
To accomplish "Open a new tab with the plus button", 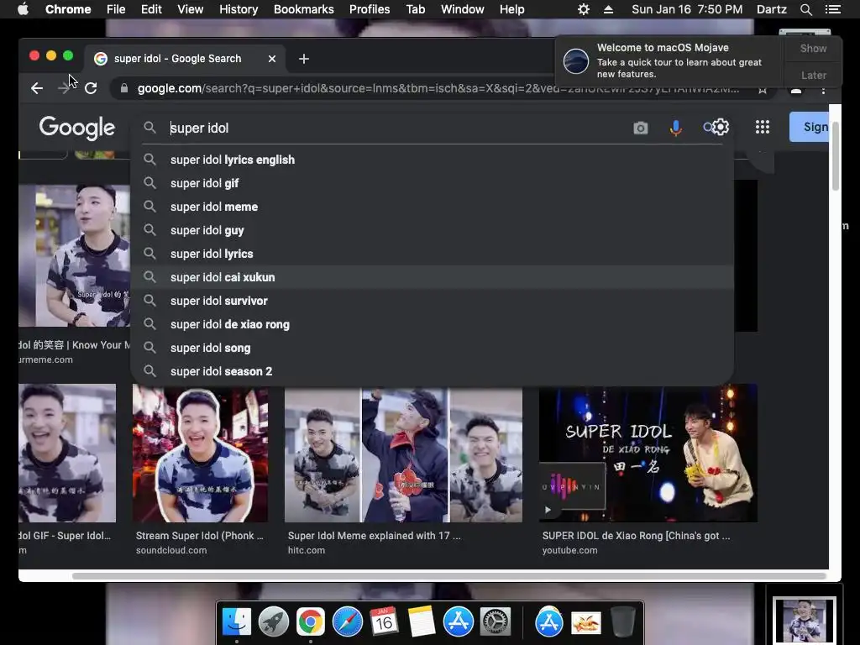I will click(304, 59).
